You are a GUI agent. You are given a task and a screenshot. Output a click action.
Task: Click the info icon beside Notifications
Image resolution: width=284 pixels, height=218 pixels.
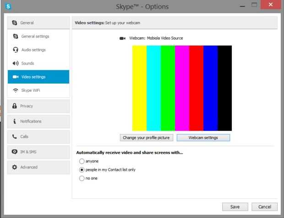click(x=15, y=121)
